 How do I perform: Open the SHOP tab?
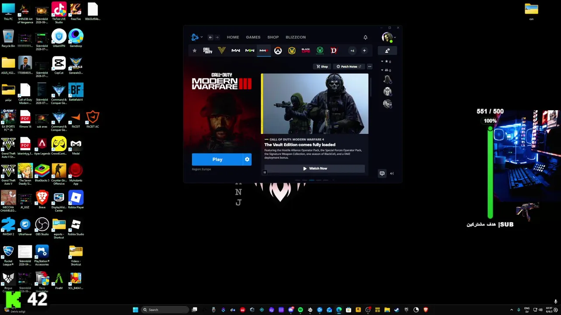point(273,37)
